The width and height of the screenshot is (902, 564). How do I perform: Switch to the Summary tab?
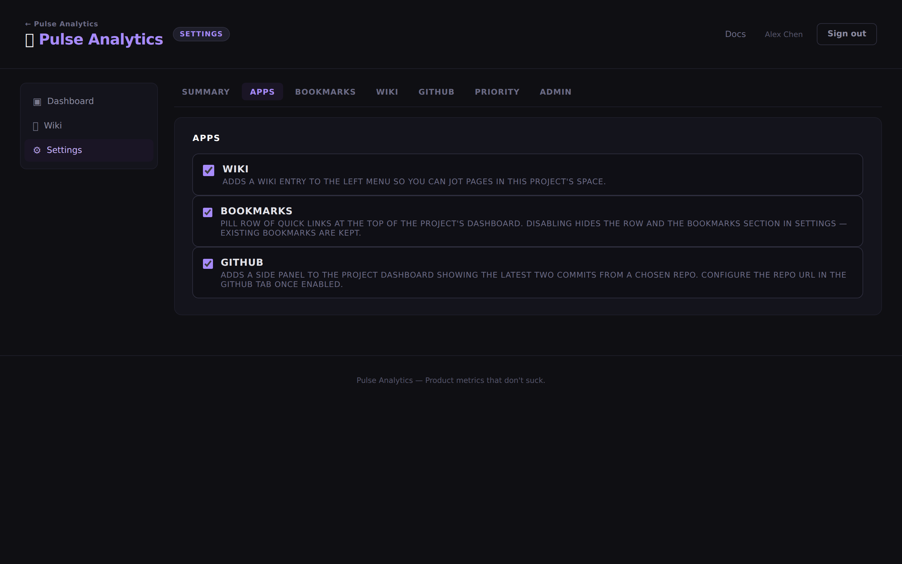(x=206, y=92)
